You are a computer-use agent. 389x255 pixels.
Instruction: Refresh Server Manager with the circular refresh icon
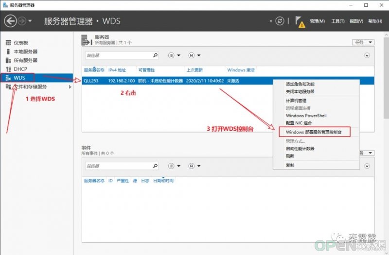[x=280, y=21]
